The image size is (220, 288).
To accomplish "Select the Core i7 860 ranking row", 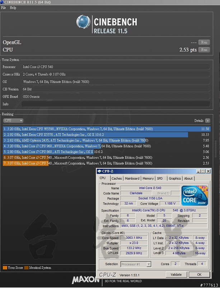I will click(x=107, y=152).
